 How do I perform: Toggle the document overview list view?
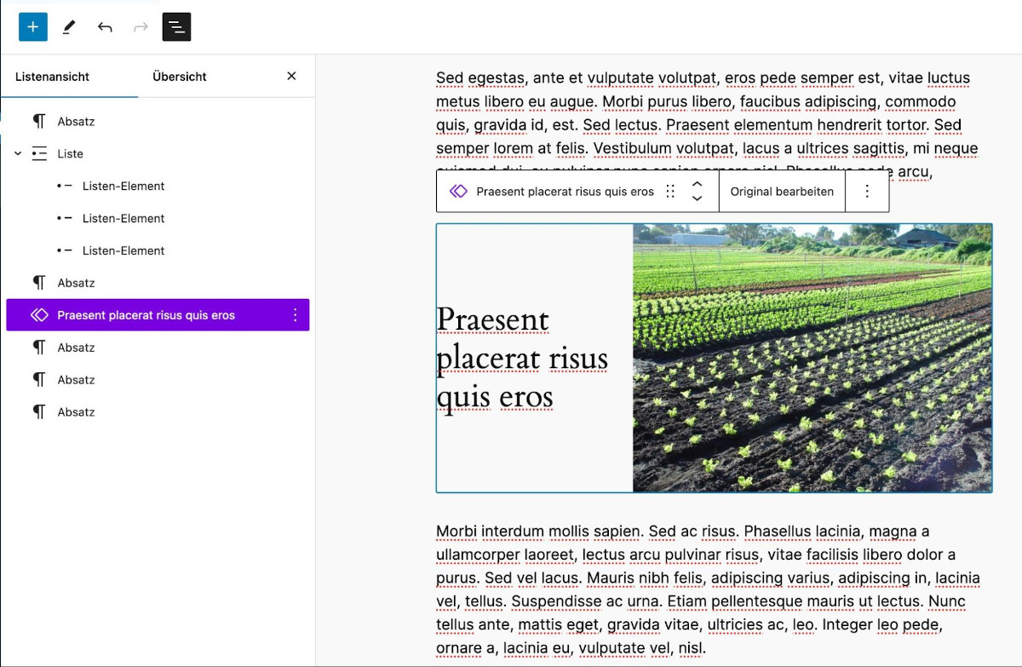[176, 27]
